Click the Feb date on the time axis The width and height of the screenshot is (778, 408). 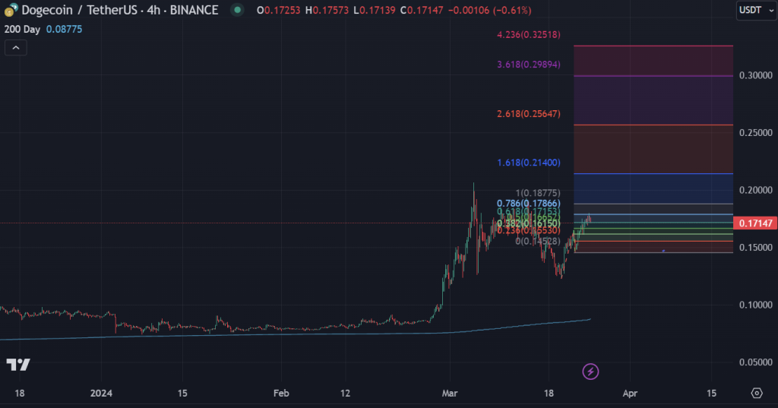click(281, 393)
